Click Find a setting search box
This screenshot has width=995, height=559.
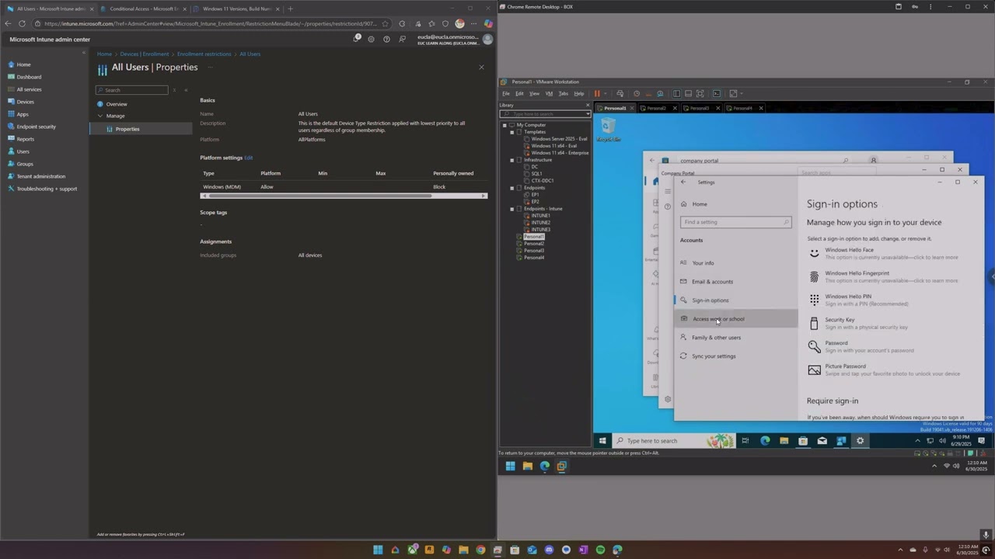pos(735,222)
